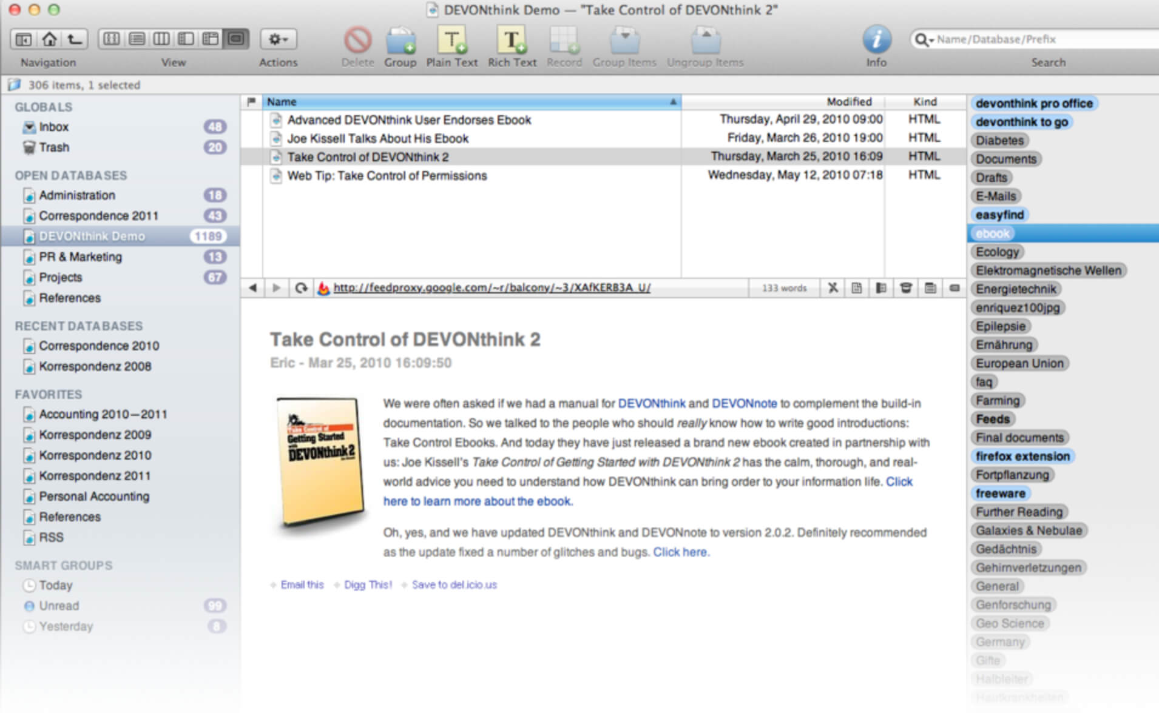1159x713 pixels.
Task: Select the PR & Marketing database
Action: [120, 257]
